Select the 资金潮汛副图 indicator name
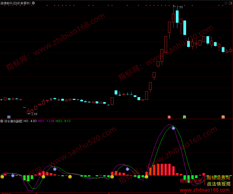The height and width of the screenshot is (194, 233). pyautogui.click(x=13, y=121)
